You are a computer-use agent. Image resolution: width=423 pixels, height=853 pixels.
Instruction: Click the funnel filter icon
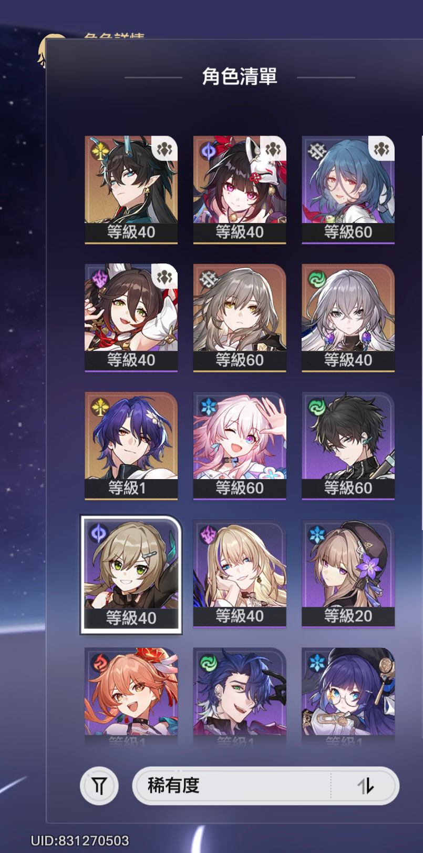point(99,786)
